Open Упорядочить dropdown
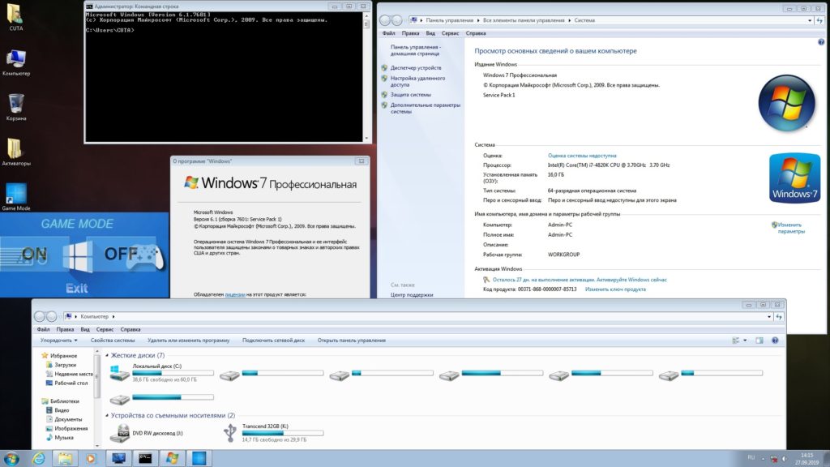 tap(58, 341)
